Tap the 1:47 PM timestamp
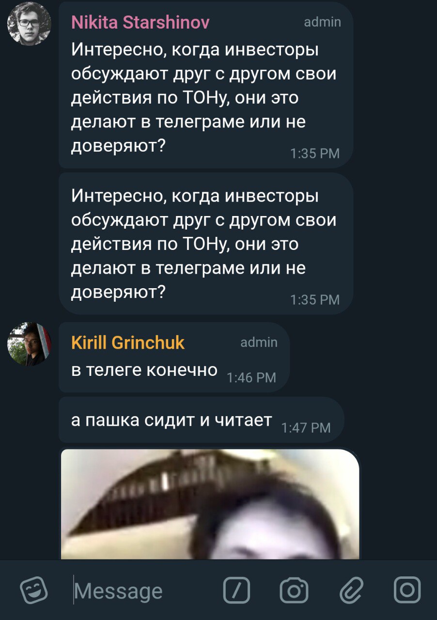 point(306,428)
